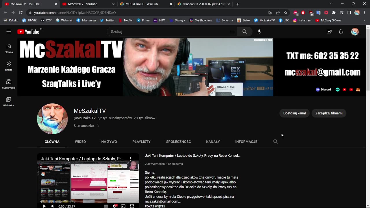Open the INFORMACJE tab
The image size is (370, 208).
pyautogui.click(x=246, y=142)
